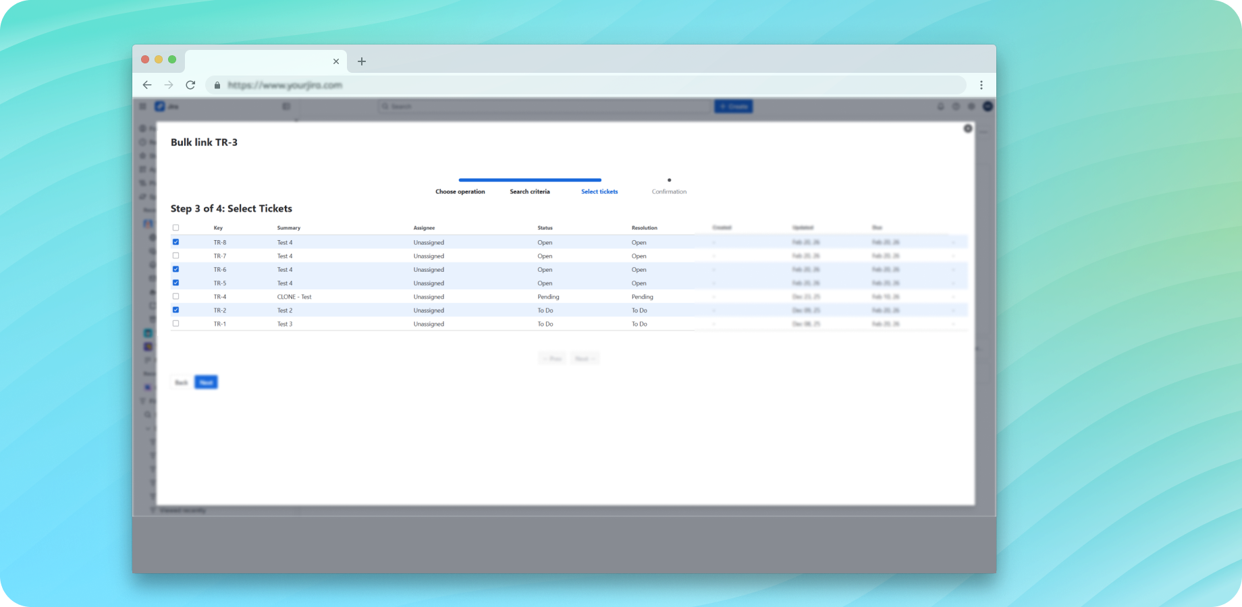Open Jira settings gear
Viewport: 1242px width, 607px height.
pos(971,107)
